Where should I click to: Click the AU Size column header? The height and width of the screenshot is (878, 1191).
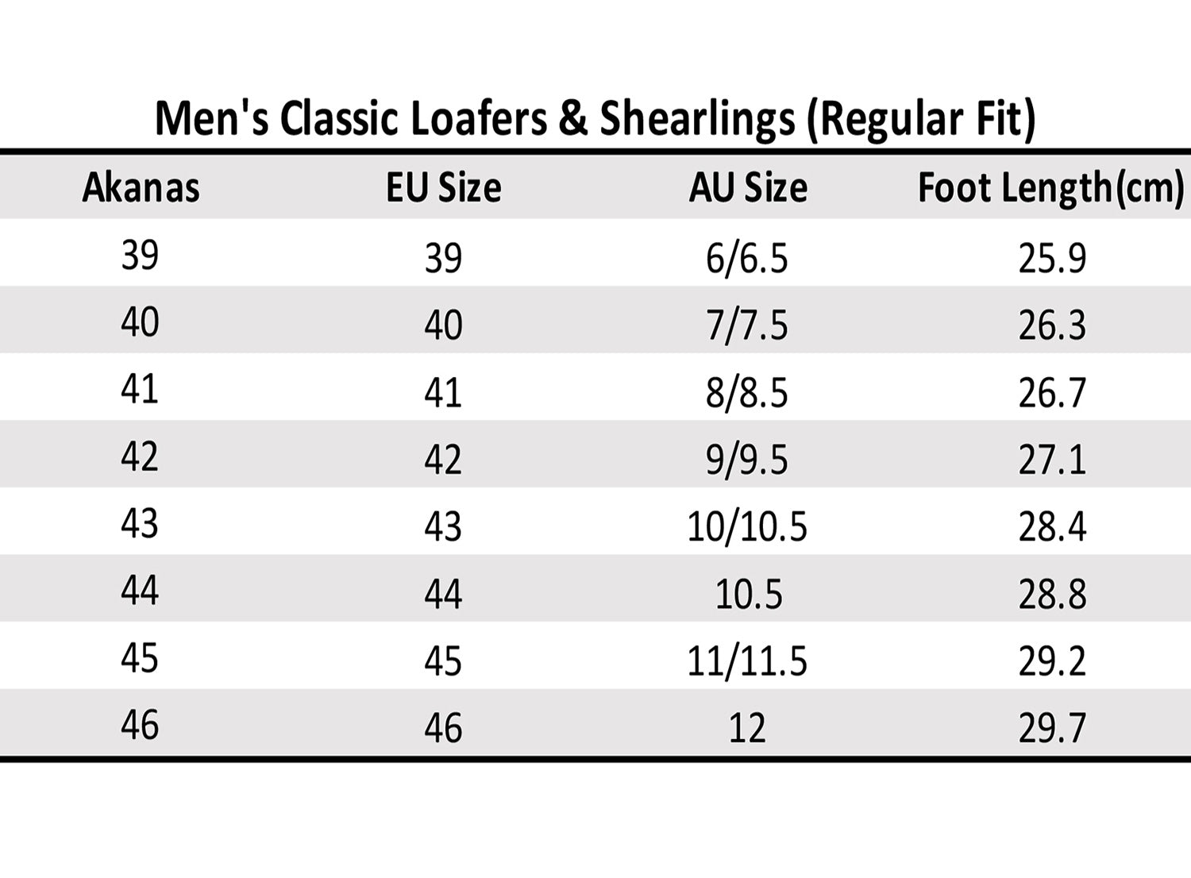coord(748,188)
